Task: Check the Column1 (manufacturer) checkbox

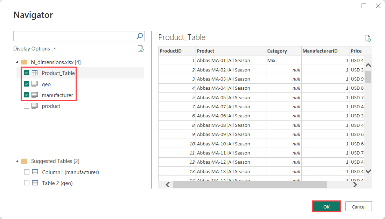Action: pyautogui.click(x=27, y=172)
